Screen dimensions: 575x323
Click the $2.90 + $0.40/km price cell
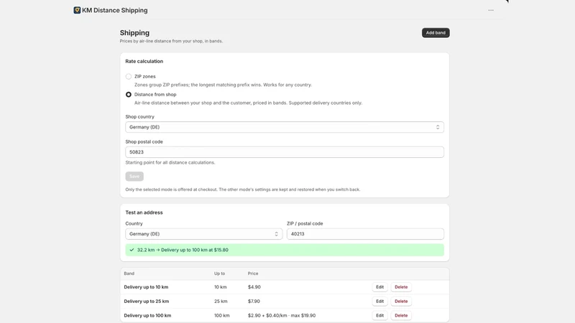(x=282, y=315)
